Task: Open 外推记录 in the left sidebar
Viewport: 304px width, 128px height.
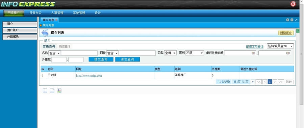Action: [20, 37]
